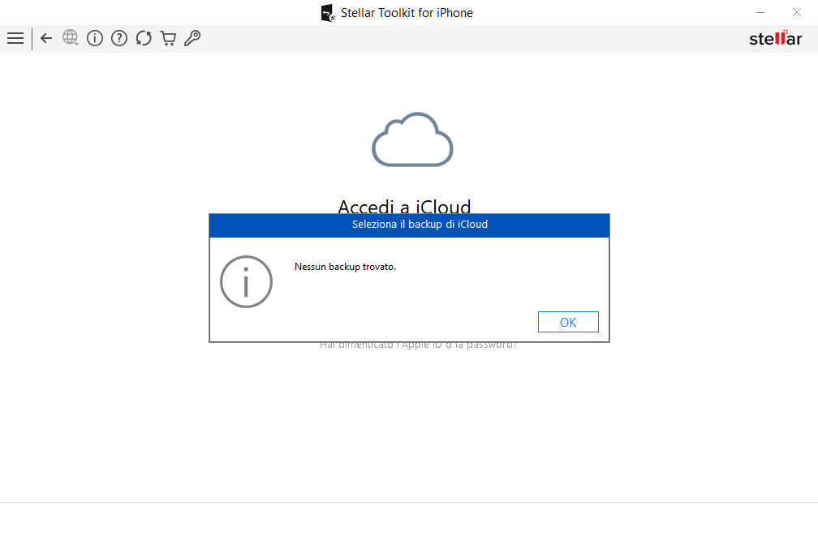Image resolution: width=818 pixels, height=557 pixels.
Task: Show the About info icon
Action: click(95, 38)
